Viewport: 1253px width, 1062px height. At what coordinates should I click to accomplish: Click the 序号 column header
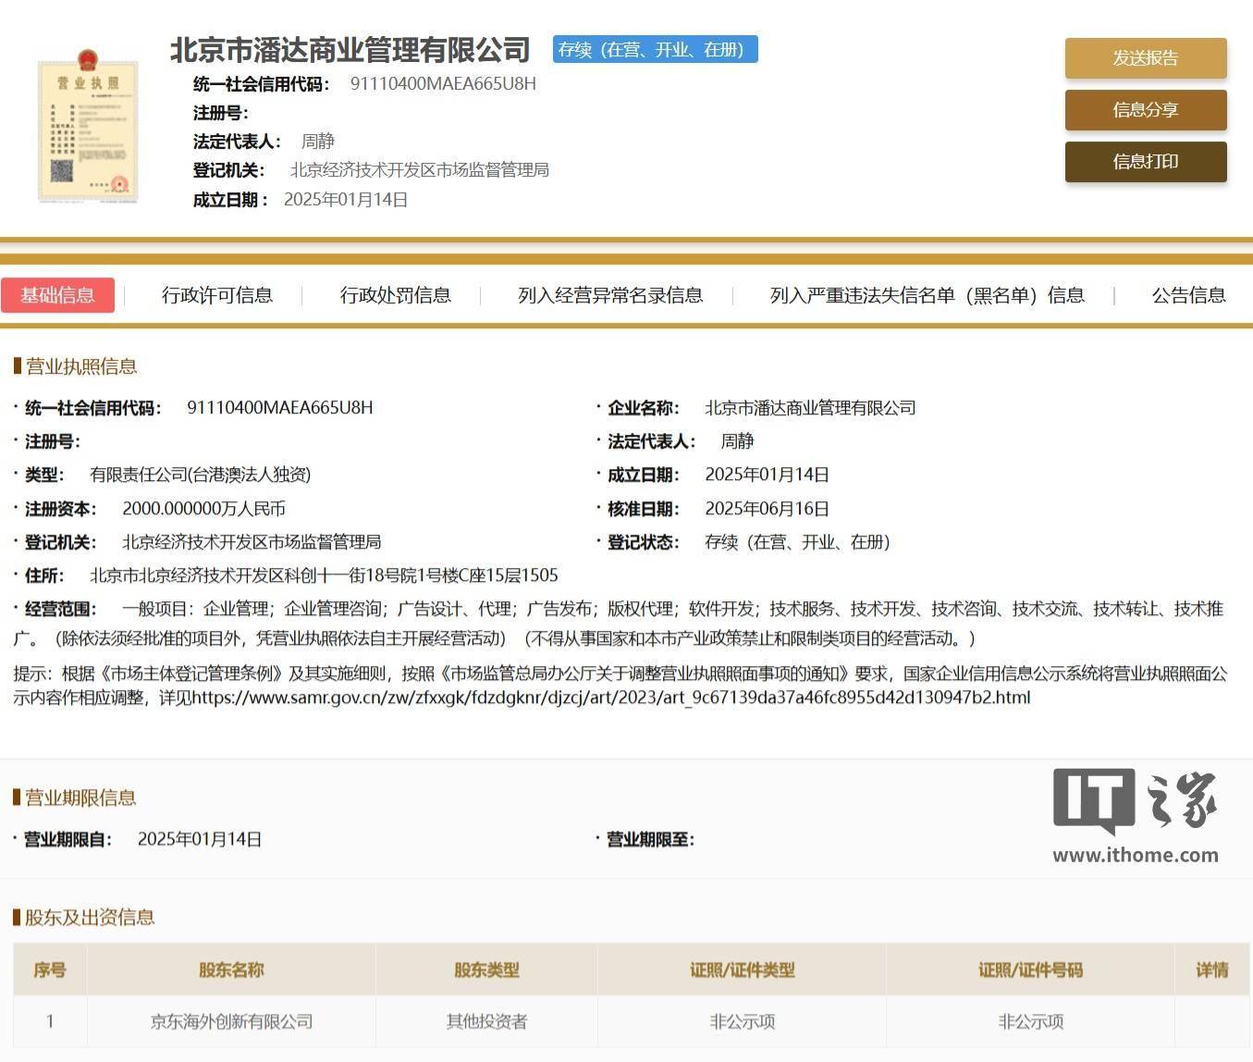[50, 969]
